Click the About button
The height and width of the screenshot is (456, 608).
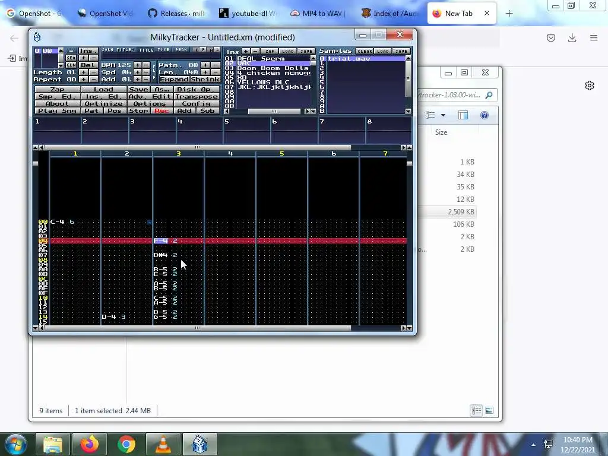tap(58, 103)
